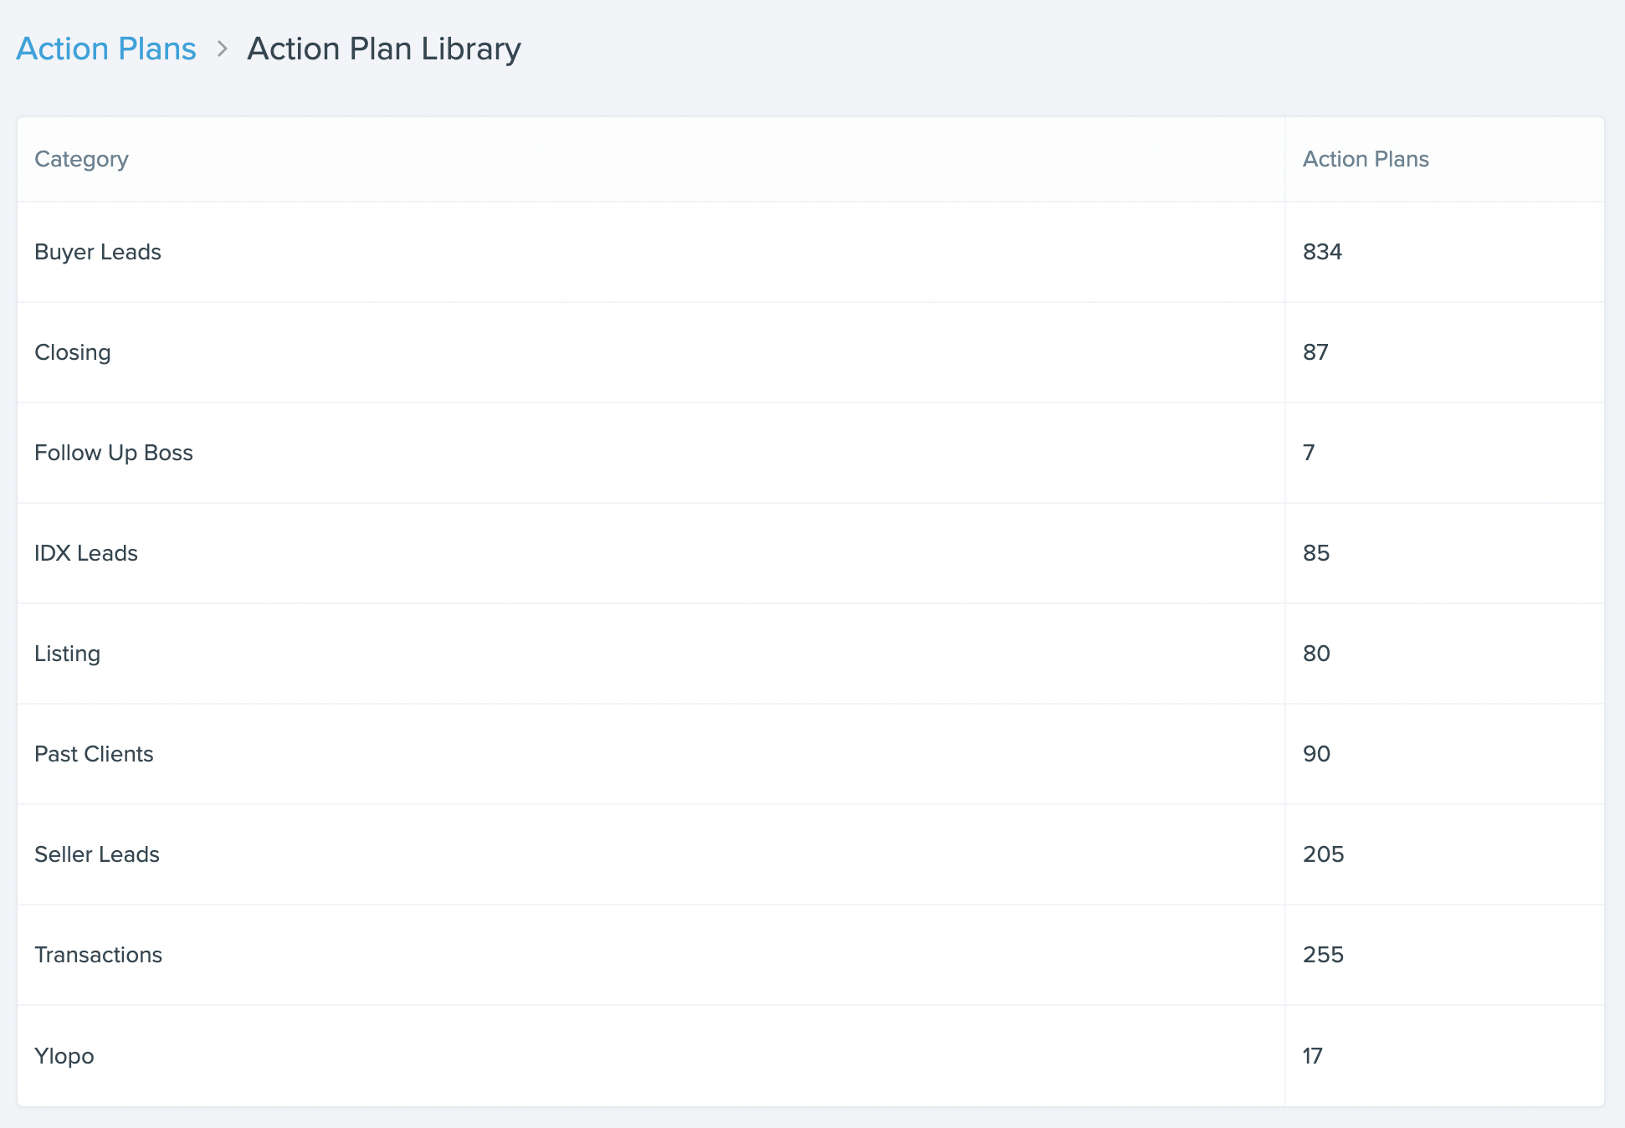Open the Transactions category
Screen dimensions: 1625x1128
click(x=98, y=955)
